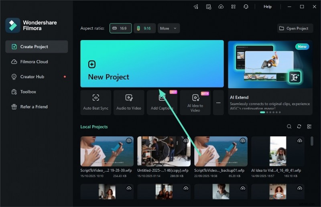This screenshot has height=207, width=321.
Task: Click the Local Projects heading
Action: point(94,127)
